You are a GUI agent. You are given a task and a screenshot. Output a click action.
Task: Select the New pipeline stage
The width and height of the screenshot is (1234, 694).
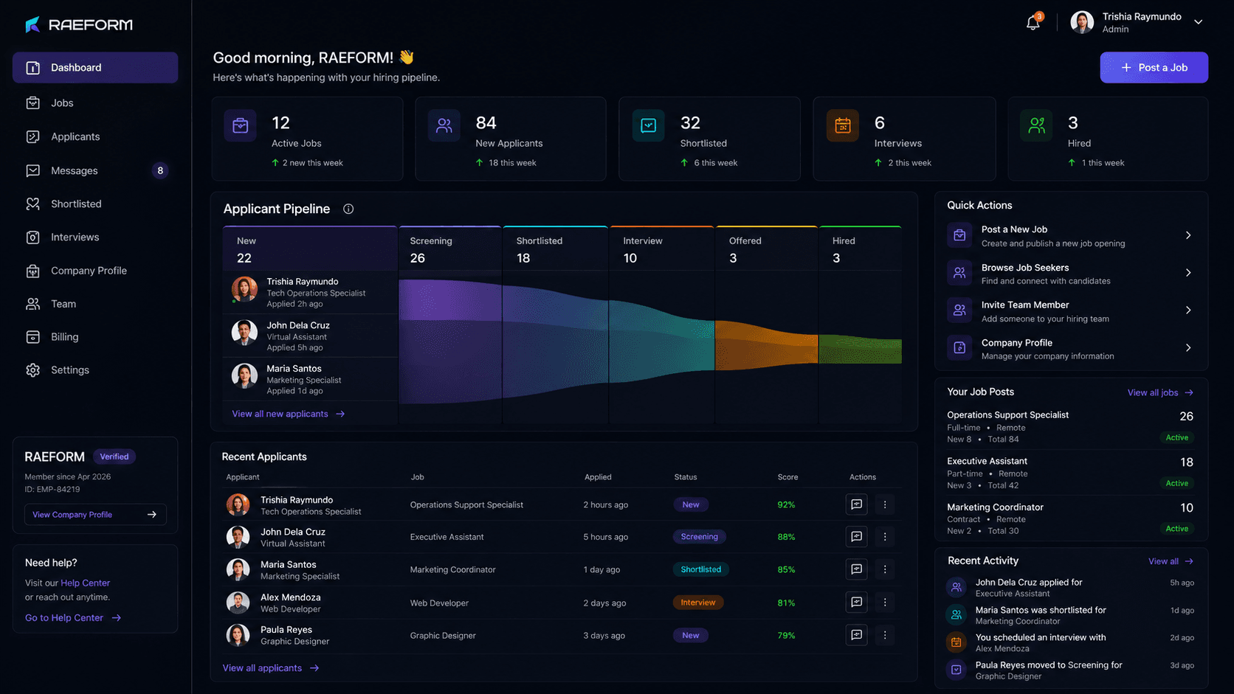310,249
